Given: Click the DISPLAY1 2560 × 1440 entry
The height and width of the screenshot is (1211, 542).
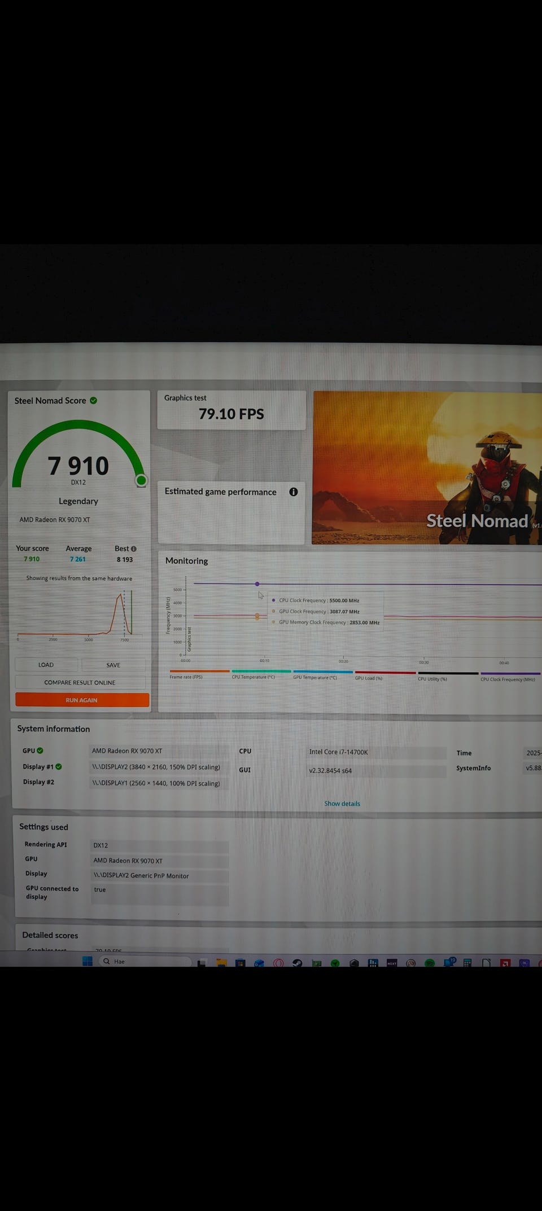Looking at the screenshot, I should point(159,783).
